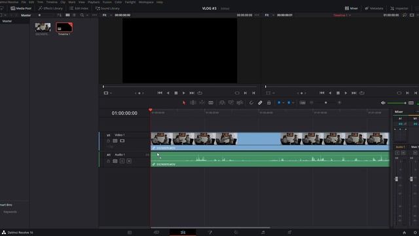Select the Timeline 1 thumbnail
This screenshot has width=419, height=236.
click(64, 28)
